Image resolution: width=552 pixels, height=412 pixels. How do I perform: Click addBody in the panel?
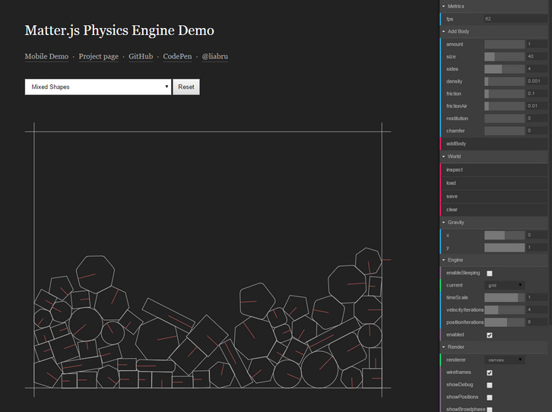pyautogui.click(x=457, y=143)
